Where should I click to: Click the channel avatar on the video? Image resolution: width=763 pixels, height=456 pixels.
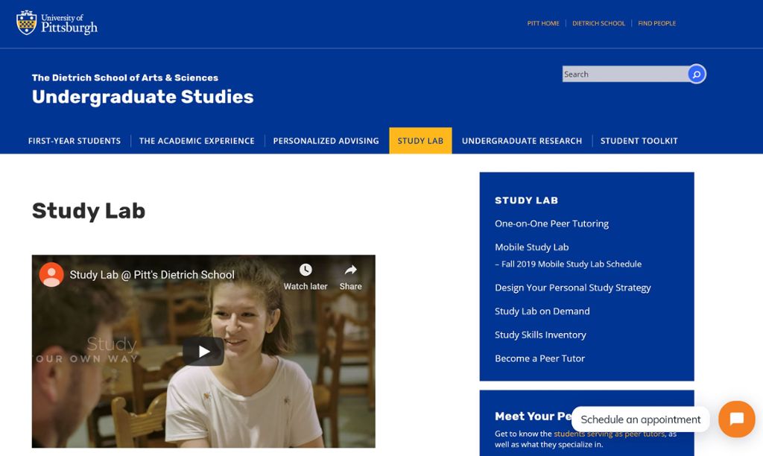coord(51,275)
